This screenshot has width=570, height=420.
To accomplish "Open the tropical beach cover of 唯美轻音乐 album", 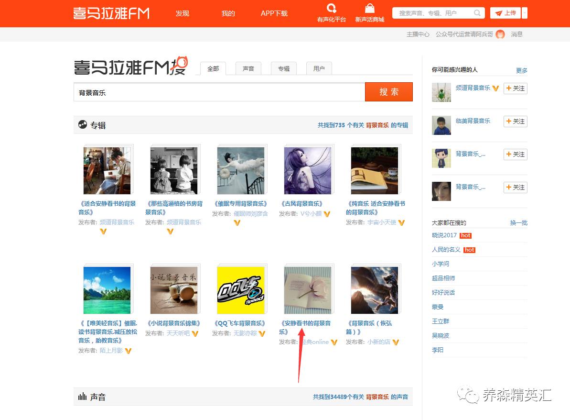I will coord(107,290).
